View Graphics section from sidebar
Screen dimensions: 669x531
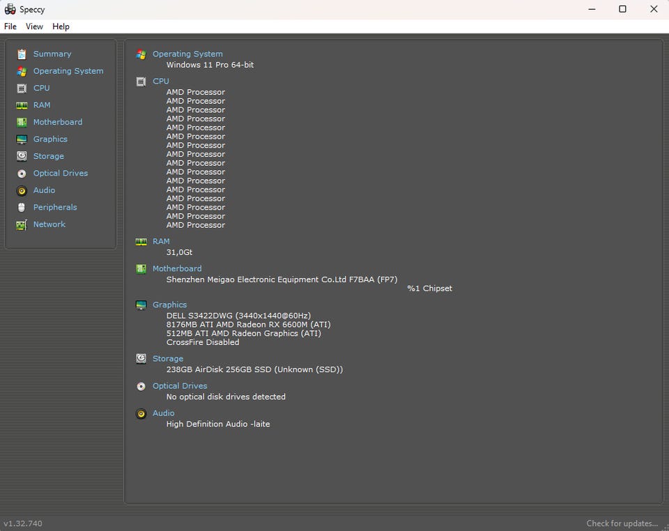pyautogui.click(x=50, y=139)
